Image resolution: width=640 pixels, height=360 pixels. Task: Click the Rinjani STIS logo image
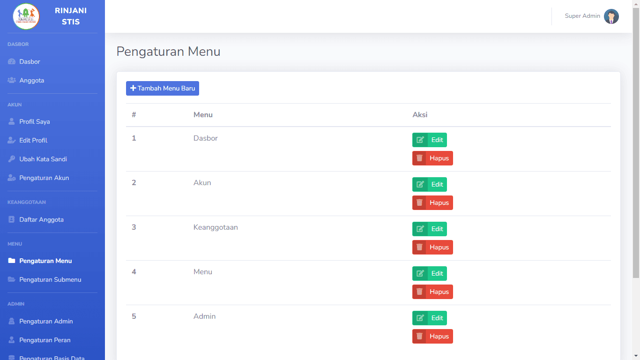click(26, 16)
